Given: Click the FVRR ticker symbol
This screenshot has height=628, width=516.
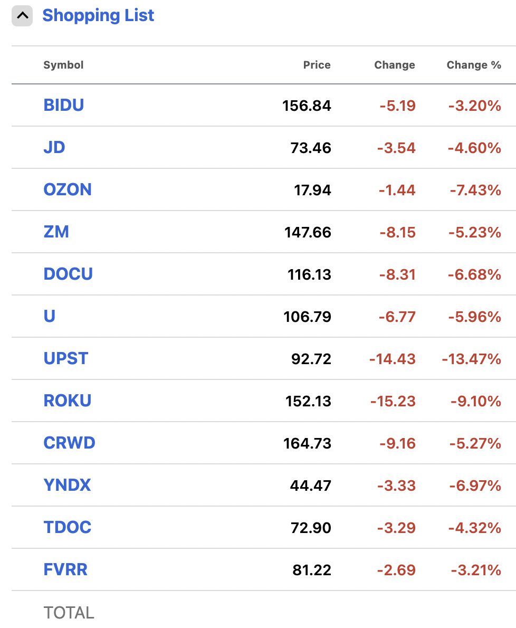Looking at the screenshot, I should (65, 569).
